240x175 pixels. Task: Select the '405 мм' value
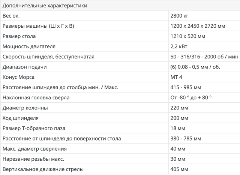click(179, 169)
